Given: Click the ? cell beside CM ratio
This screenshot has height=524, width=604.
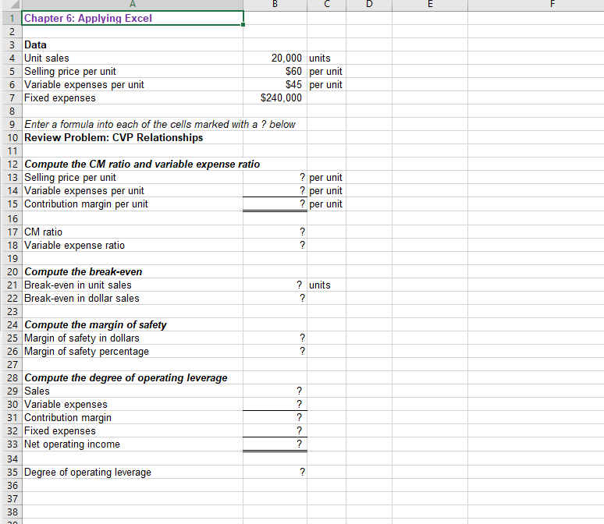Looking at the screenshot, I should pyautogui.click(x=275, y=232).
